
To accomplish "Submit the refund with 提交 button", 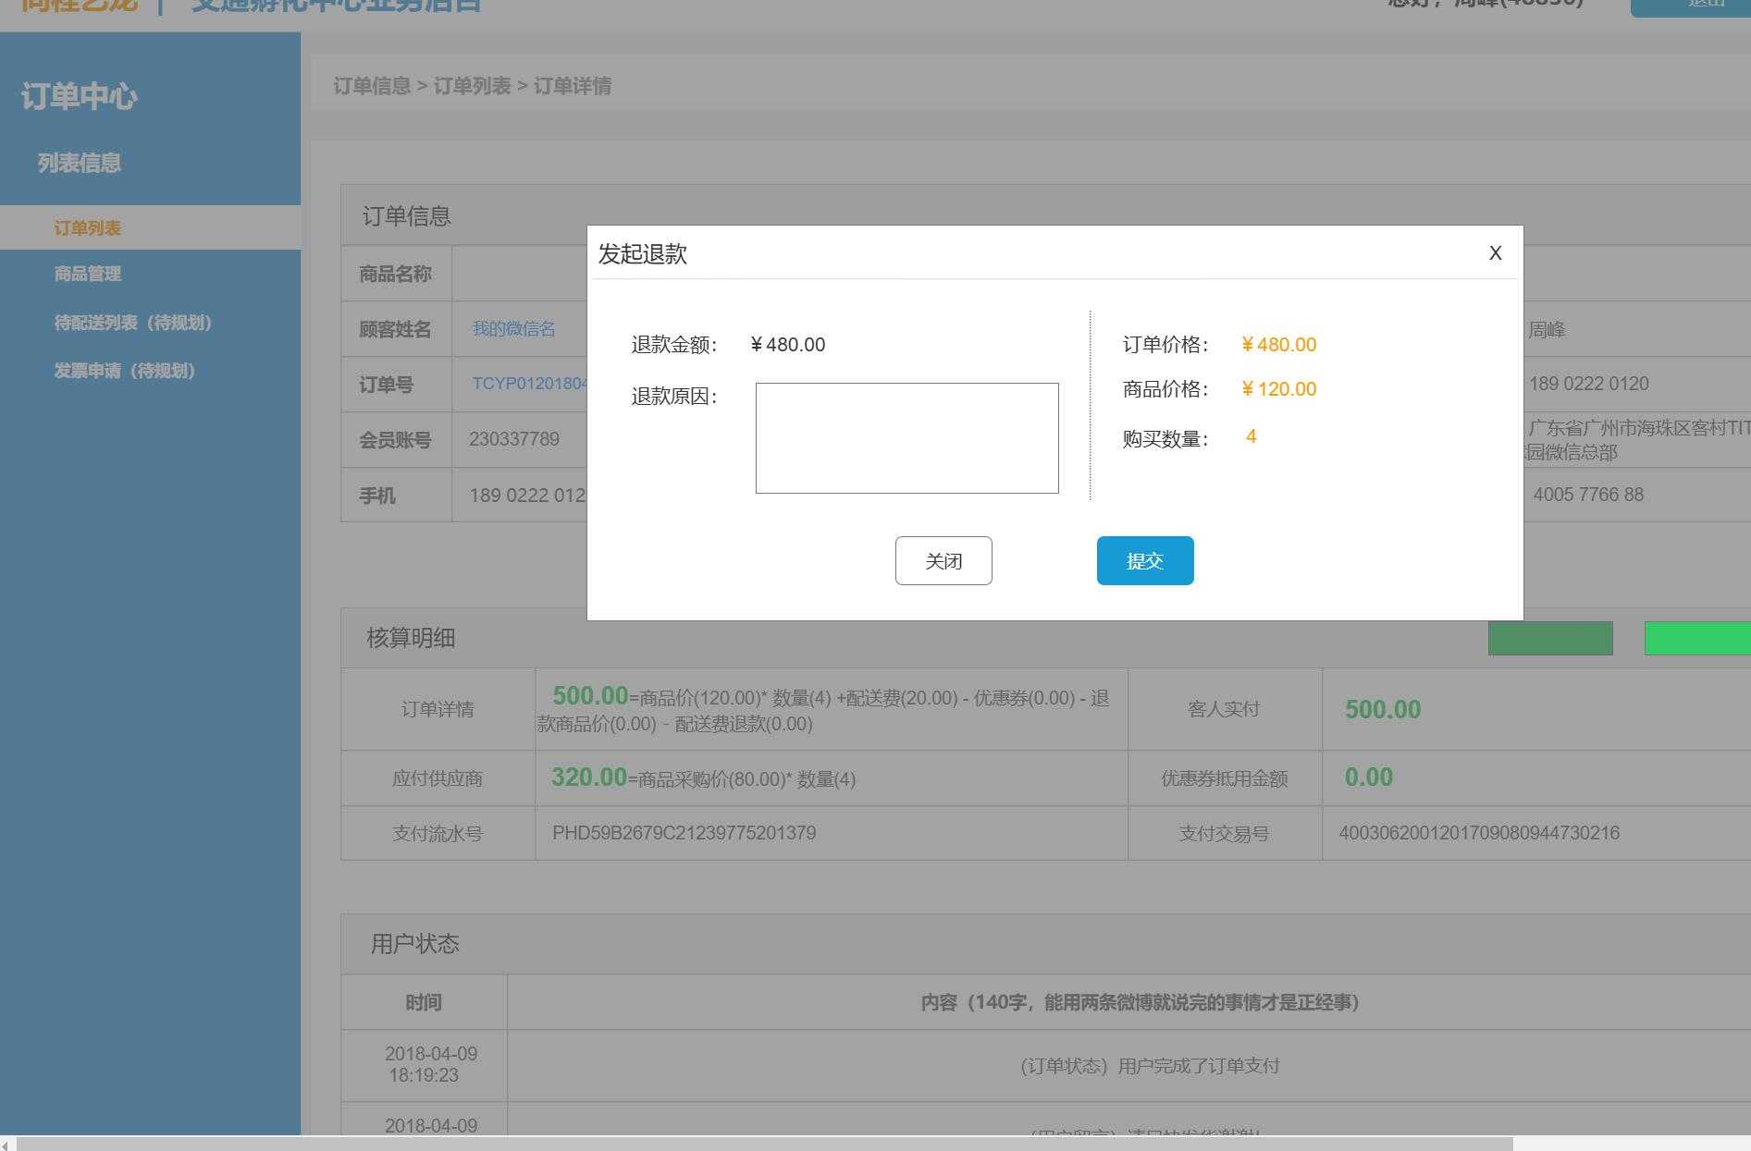I will coord(1145,560).
